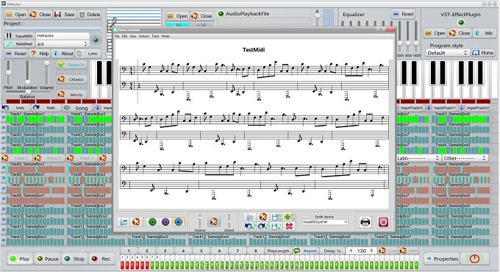Click the ExportMIDI button
This screenshot has height=272, width=500.
(x=19, y=36)
